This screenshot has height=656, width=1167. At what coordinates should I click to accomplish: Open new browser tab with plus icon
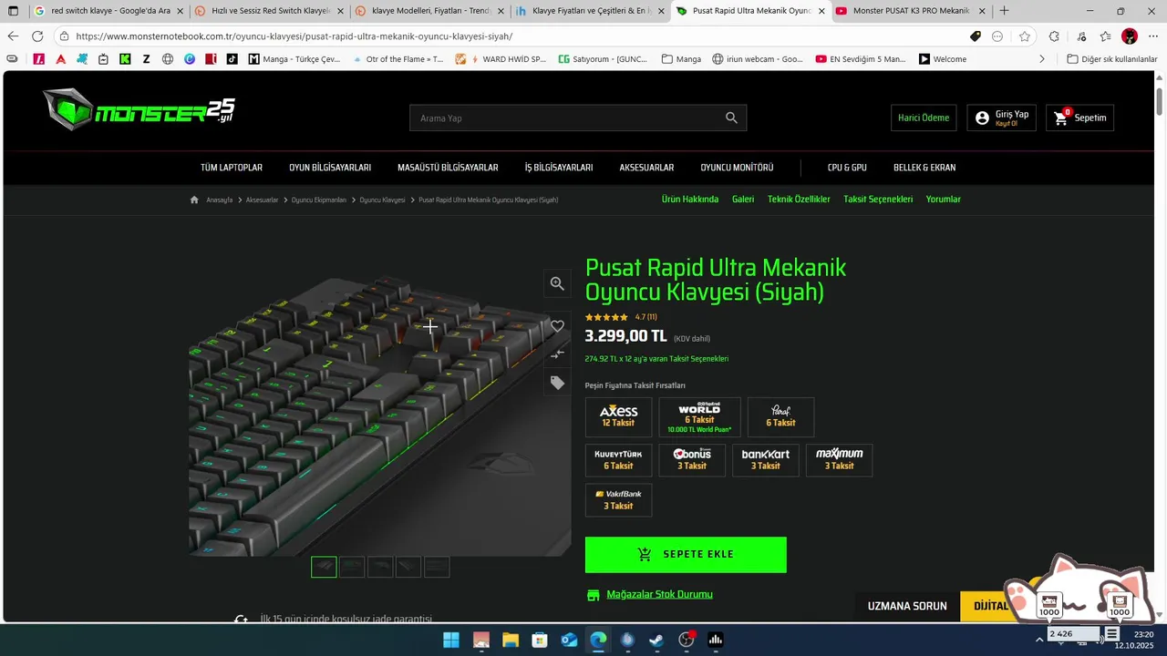tap(1005, 11)
